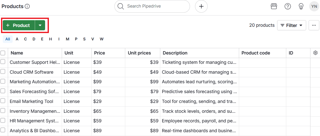
Task: Filter products by letter C
Action: click(25, 39)
